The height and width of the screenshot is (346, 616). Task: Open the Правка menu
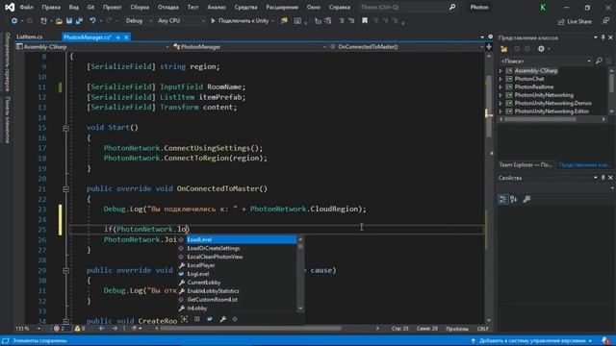[51, 7]
